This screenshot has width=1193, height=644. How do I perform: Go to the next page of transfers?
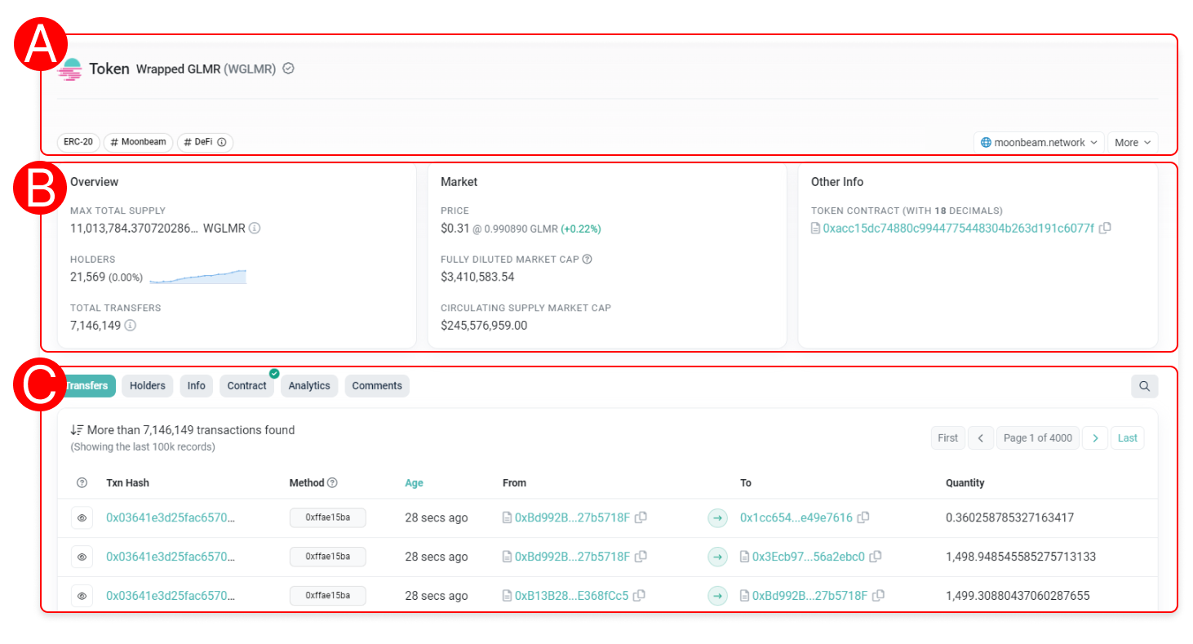tap(1095, 438)
